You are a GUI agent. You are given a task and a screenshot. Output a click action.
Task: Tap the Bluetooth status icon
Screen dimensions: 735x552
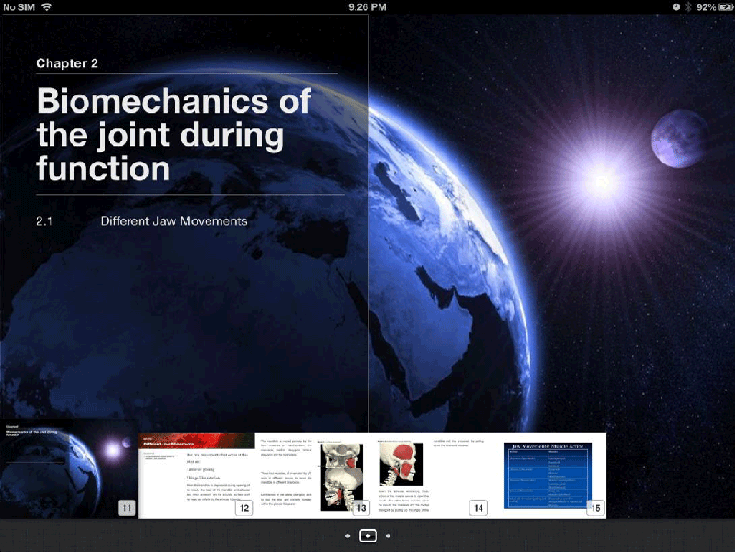pos(688,7)
